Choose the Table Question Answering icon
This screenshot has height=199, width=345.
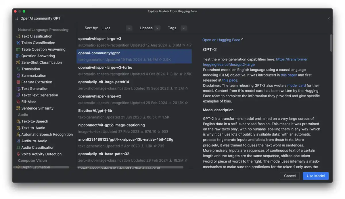pyautogui.click(x=18, y=49)
